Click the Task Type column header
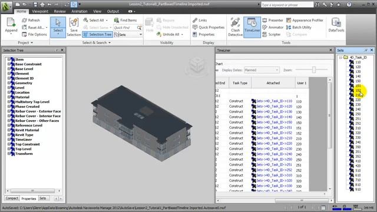The height and width of the screenshot is (212, 377). 240,83
